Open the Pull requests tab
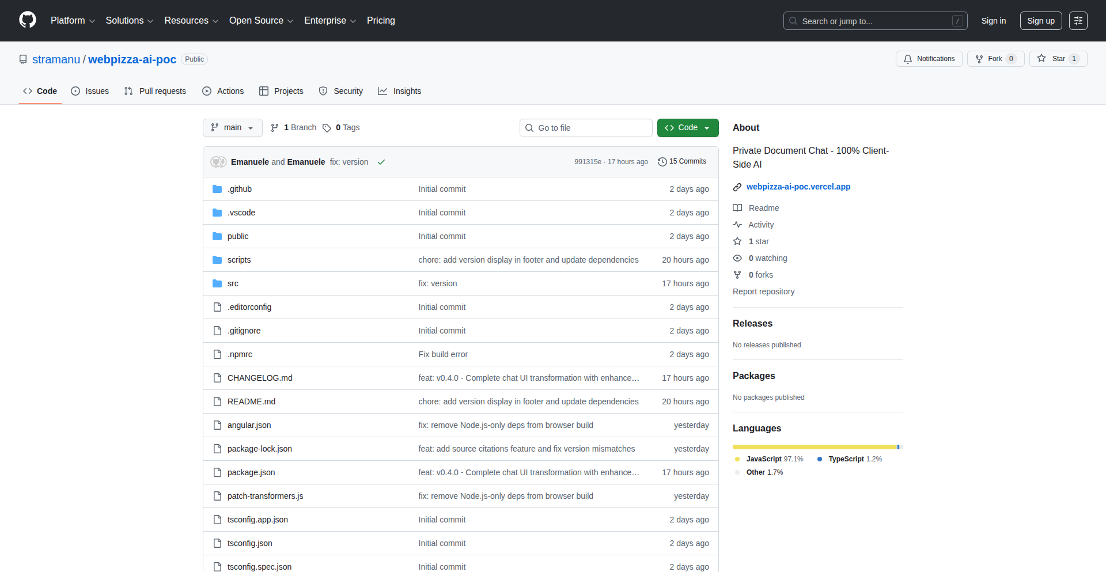 tap(154, 91)
